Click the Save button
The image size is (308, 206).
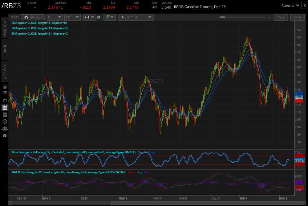[x=281, y=17]
